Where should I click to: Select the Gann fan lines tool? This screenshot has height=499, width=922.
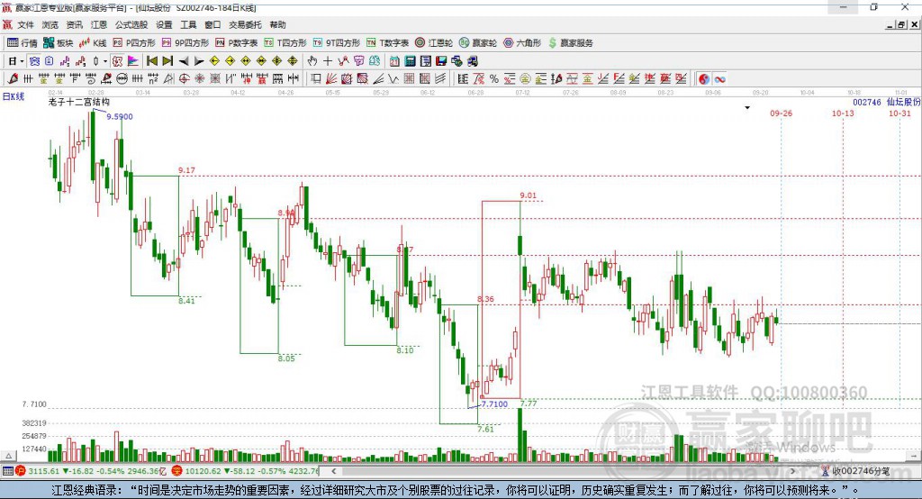(331, 79)
